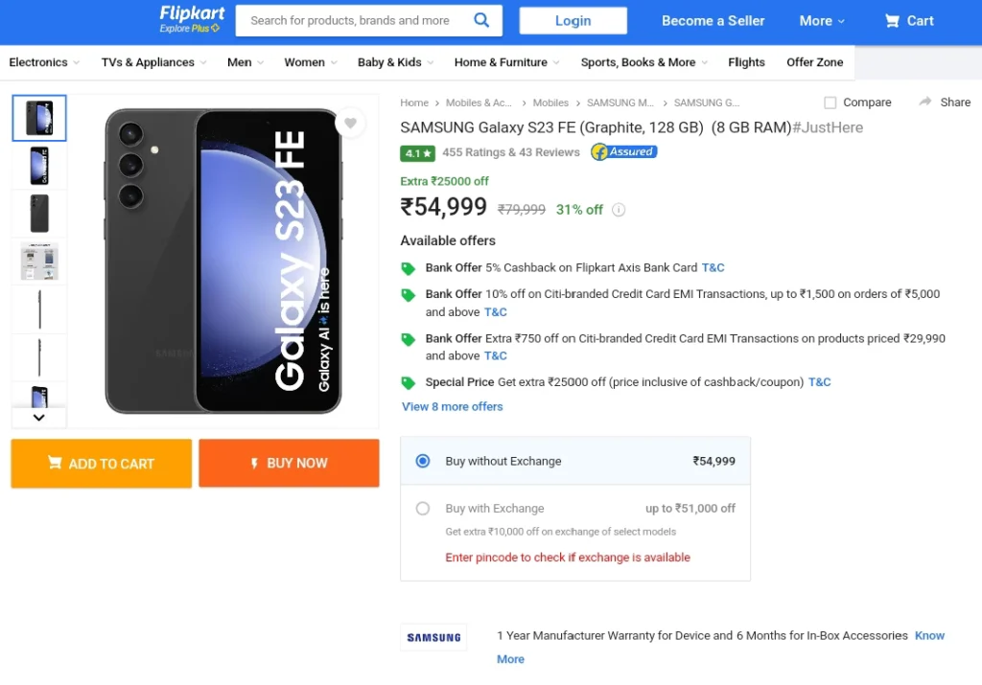The height and width of the screenshot is (685, 982).
Task: Click the price info icon beside 31% off
Action: click(619, 210)
